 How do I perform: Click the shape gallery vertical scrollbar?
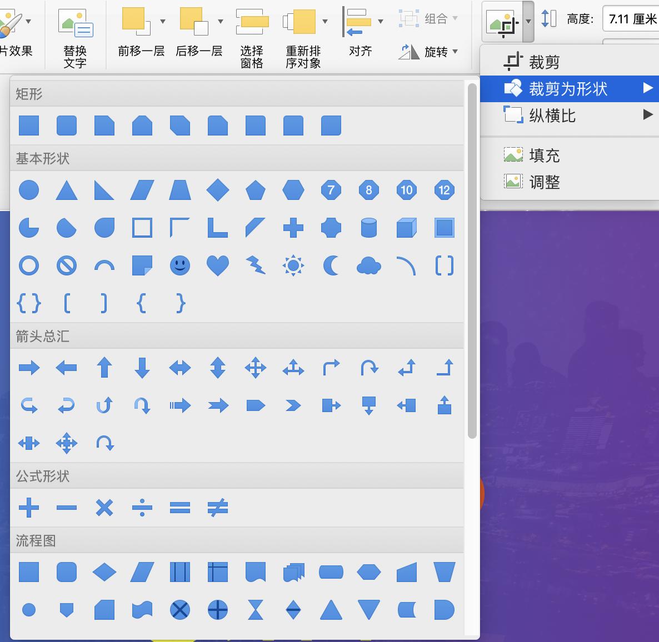click(472, 260)
